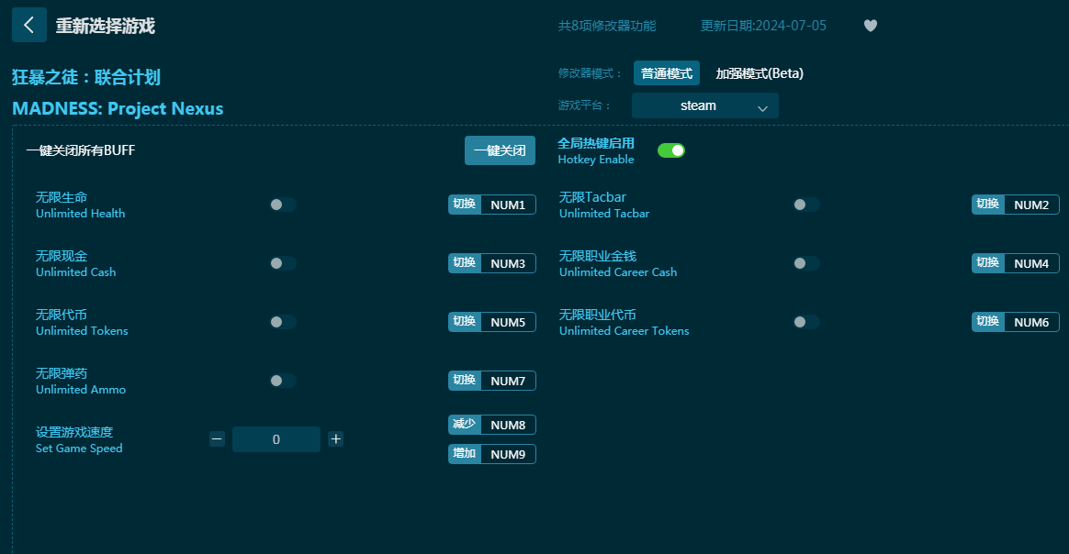Image resolution: width=1069 pixels, height=554 pixels.
Task: Open the steam platform dropdown
Action: coord(705,105)
